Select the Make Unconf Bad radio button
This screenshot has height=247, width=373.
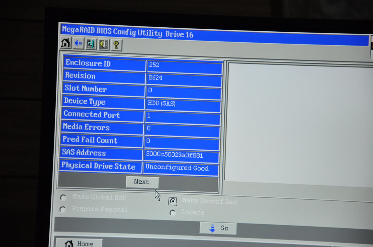point(173,201)
